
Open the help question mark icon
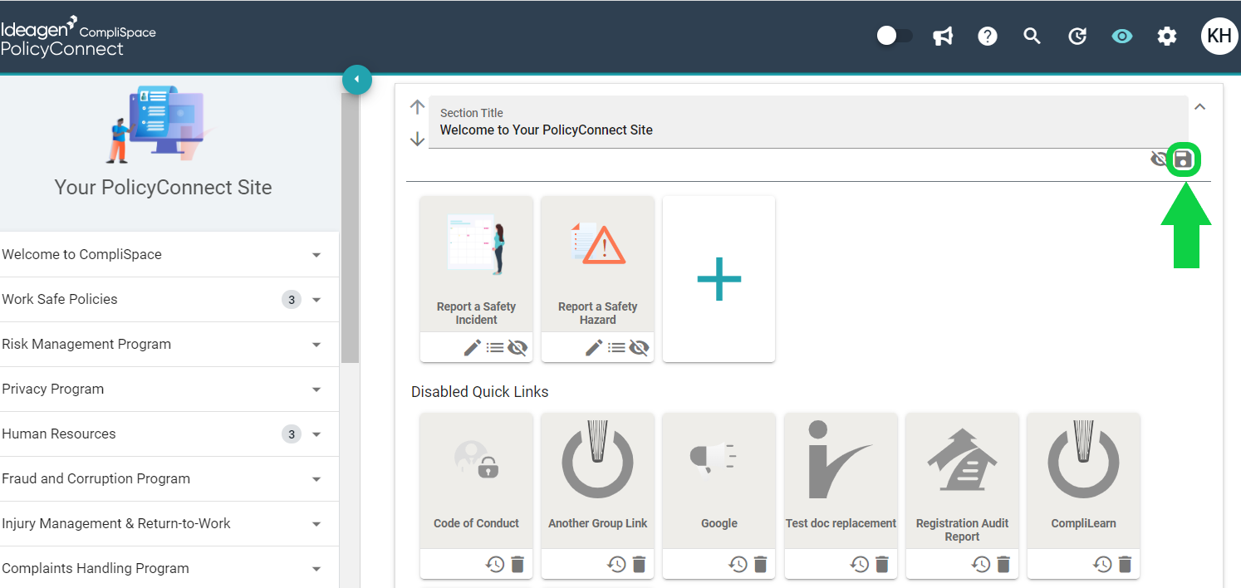(987, 37)
